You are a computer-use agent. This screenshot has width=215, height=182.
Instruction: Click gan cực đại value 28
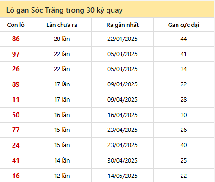(183, 100)
